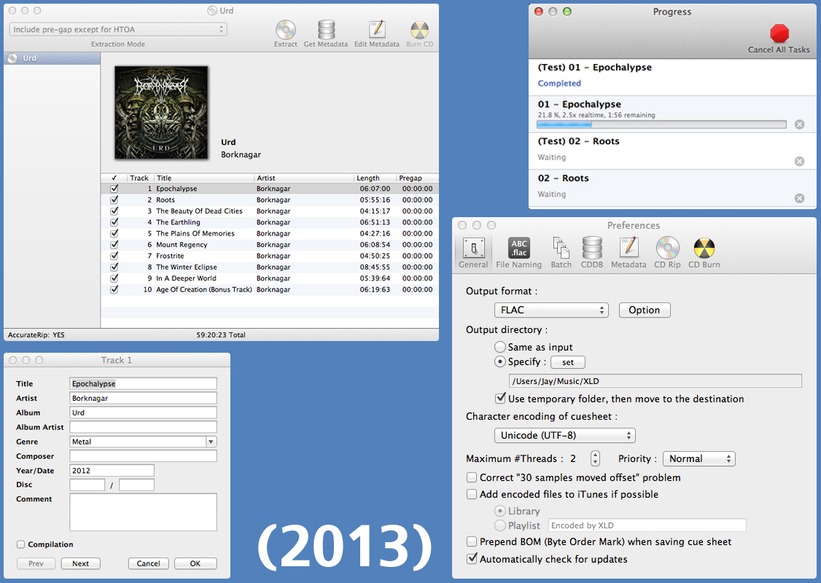Open the File Naming preferences pane

pos(518,249)
